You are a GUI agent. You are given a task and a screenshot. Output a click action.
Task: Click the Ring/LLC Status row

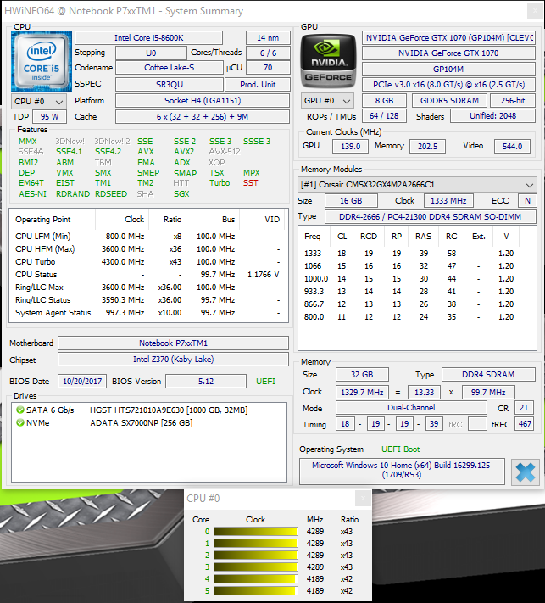(148, 300)
